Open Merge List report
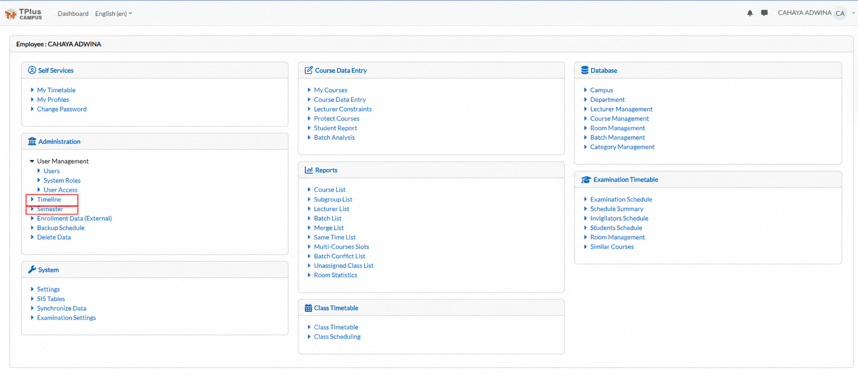Screen dimensions: 858x383 [329, 228]
